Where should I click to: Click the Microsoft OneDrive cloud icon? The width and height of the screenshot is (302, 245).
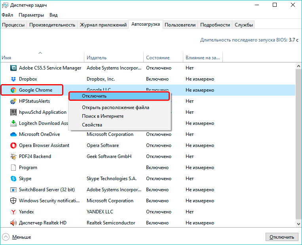[13, 134]
